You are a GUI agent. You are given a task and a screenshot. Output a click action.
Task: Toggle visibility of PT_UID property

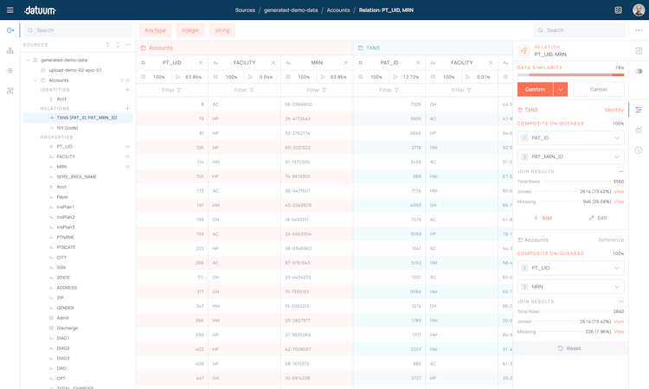(x=127, y=147)
